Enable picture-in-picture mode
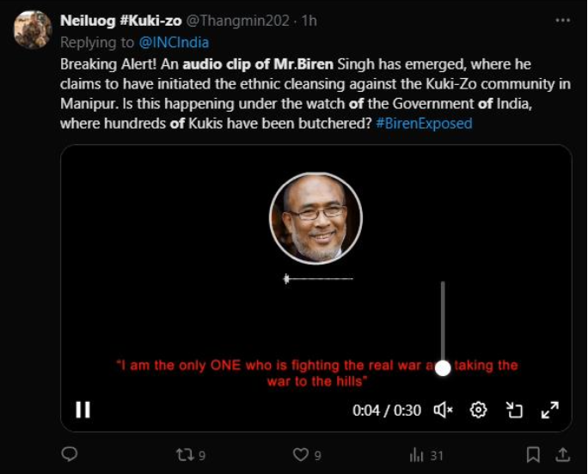This screenshot has height=474, width=588. pyautogui.click(x=514, y=410)
